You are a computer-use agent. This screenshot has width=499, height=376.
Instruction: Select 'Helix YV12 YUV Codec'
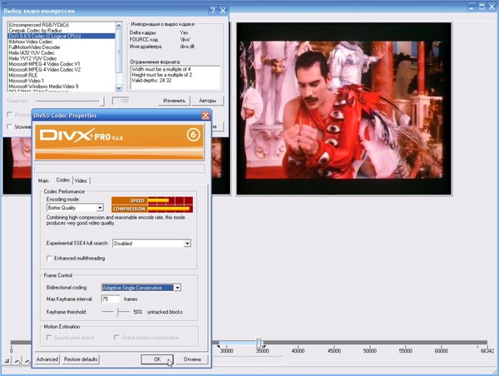(x=62, y=58)
